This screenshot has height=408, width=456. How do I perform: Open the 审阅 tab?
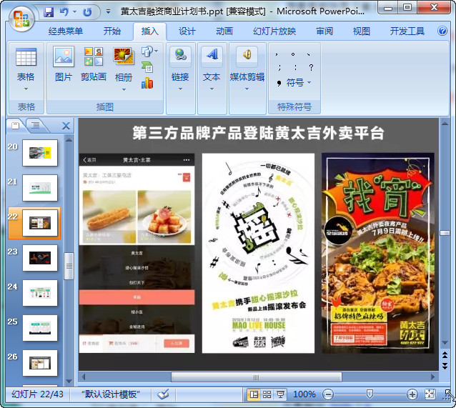coord(324,31)
